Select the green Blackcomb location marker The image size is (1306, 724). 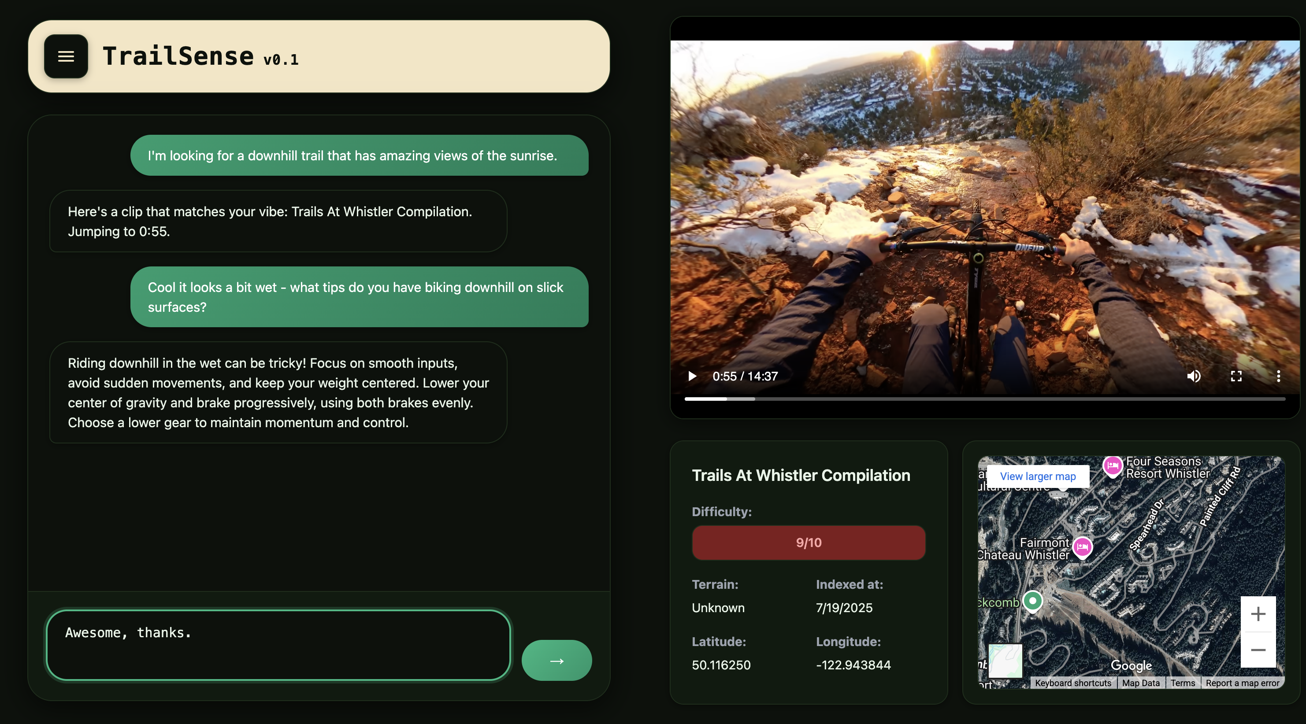coord(1032,601)
